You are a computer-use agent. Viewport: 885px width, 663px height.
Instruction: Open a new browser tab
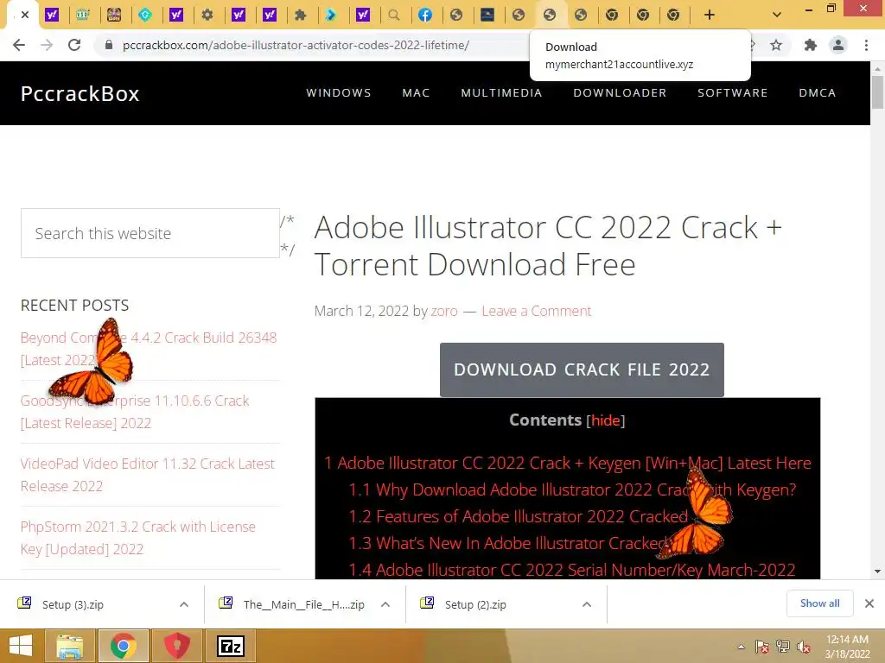click(x=710, y=16)
